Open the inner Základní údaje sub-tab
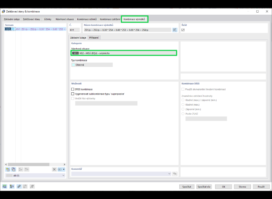The width and height of the screenshot is (272, 199). click(x=78, y=38)
